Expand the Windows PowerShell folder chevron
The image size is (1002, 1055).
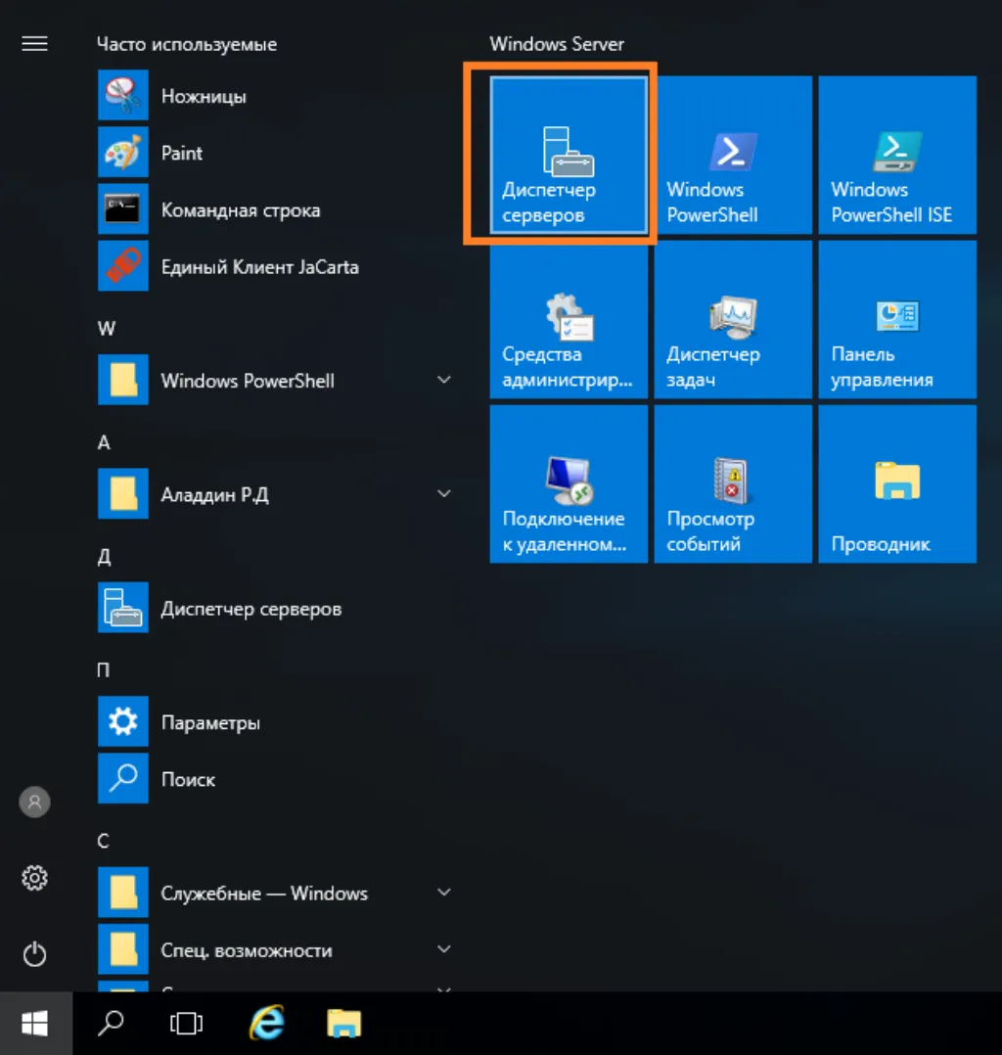444,380
